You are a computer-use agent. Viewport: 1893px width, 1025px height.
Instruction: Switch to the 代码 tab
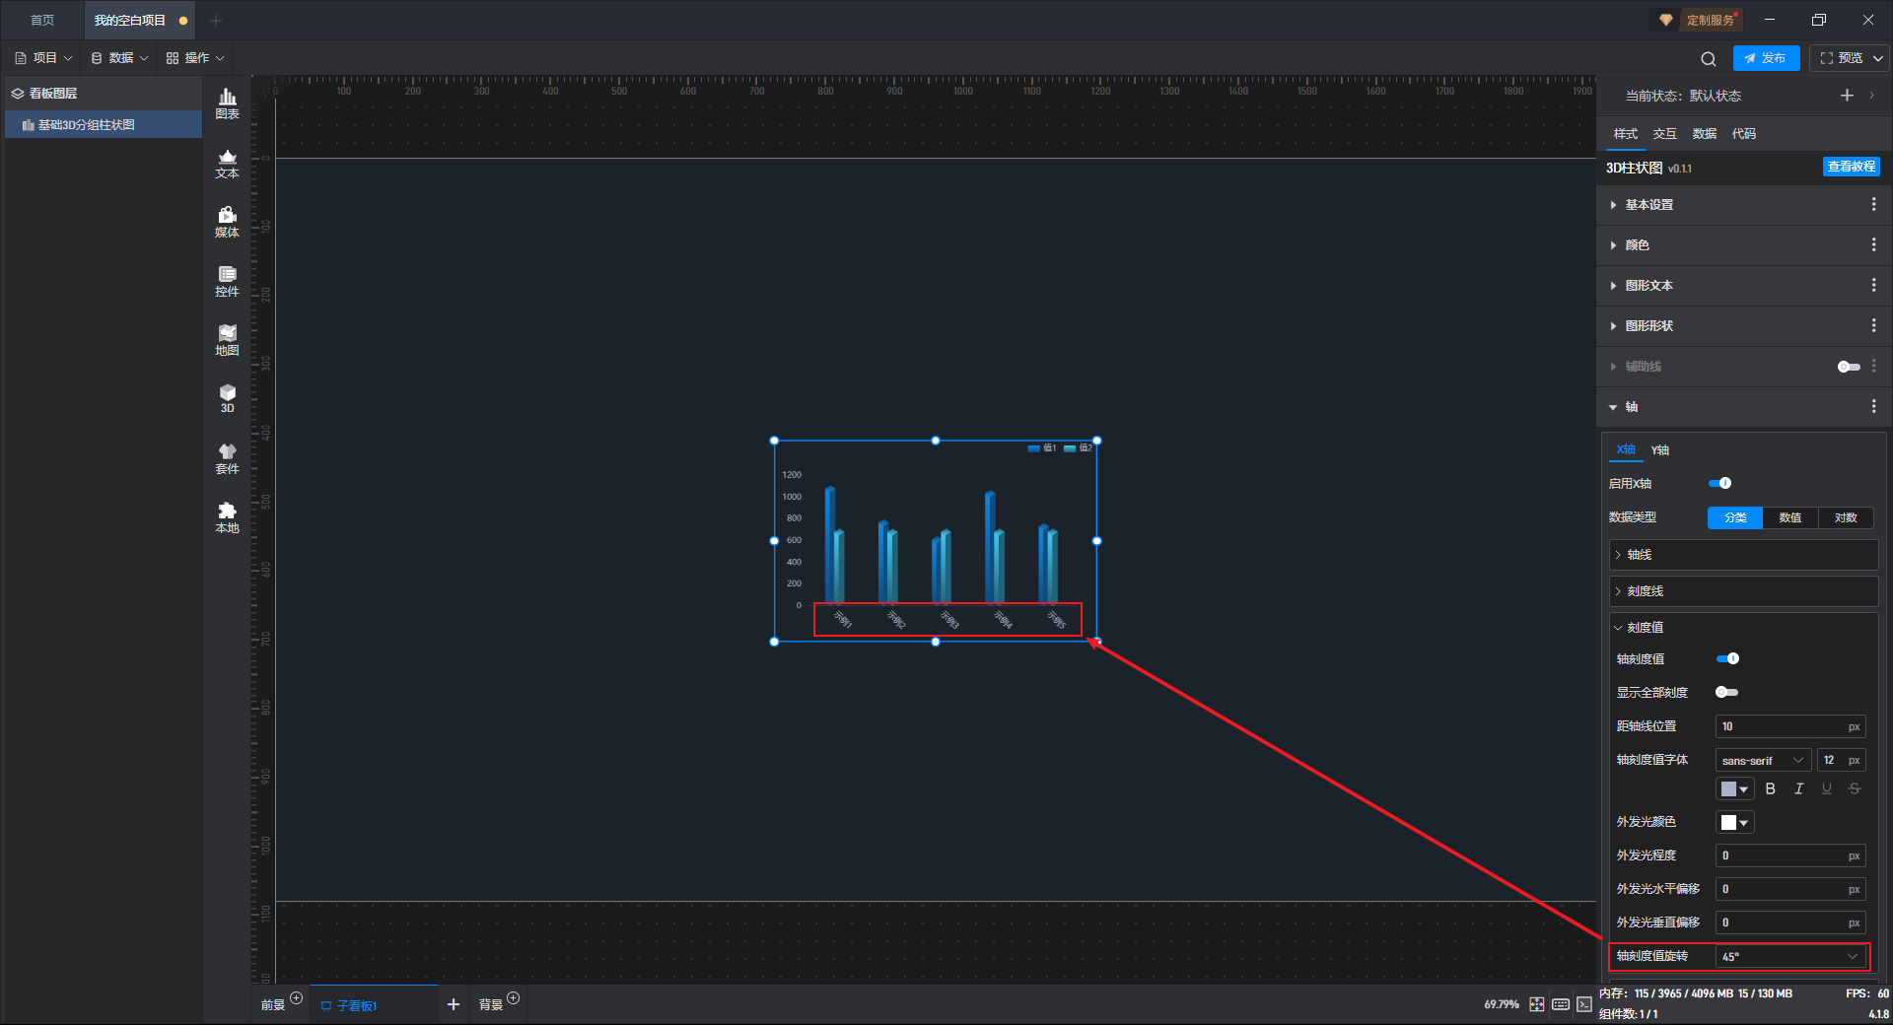[1744, 134]
